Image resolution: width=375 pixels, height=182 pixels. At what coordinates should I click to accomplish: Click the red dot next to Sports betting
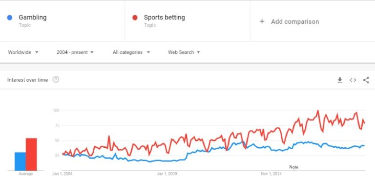pyautogui.click(x=135, y=18)
